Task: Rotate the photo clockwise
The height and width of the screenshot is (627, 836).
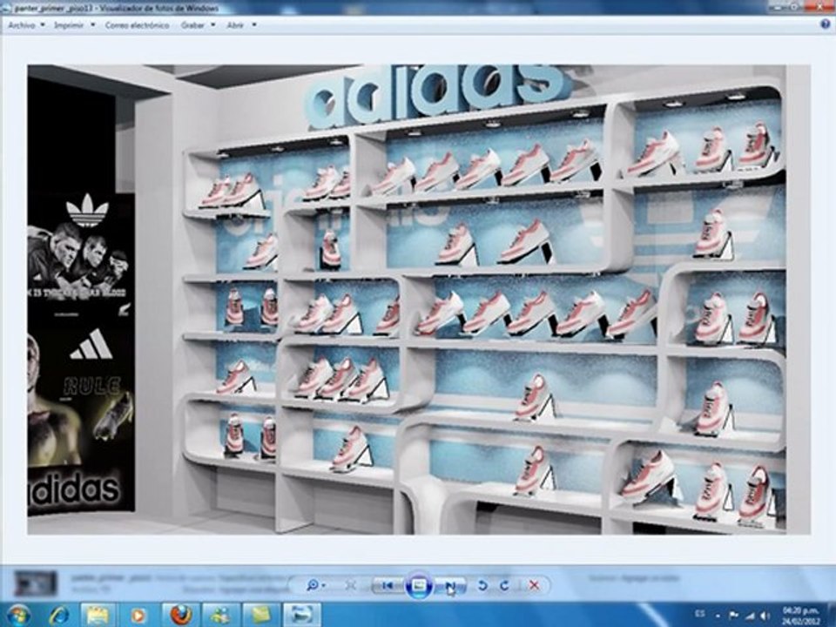Action: click(504, 585)
